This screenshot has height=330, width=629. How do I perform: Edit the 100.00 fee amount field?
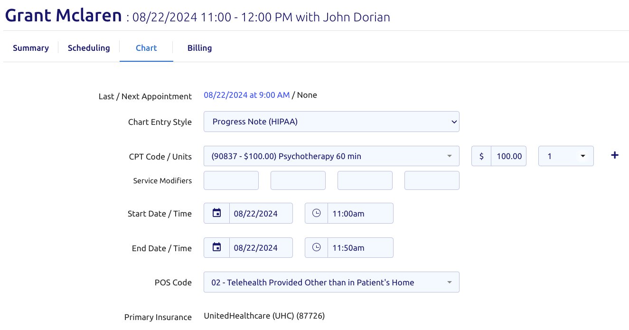[509, 156]
